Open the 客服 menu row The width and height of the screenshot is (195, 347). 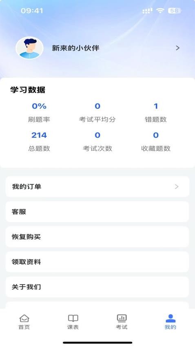click(x=97, y=212)
